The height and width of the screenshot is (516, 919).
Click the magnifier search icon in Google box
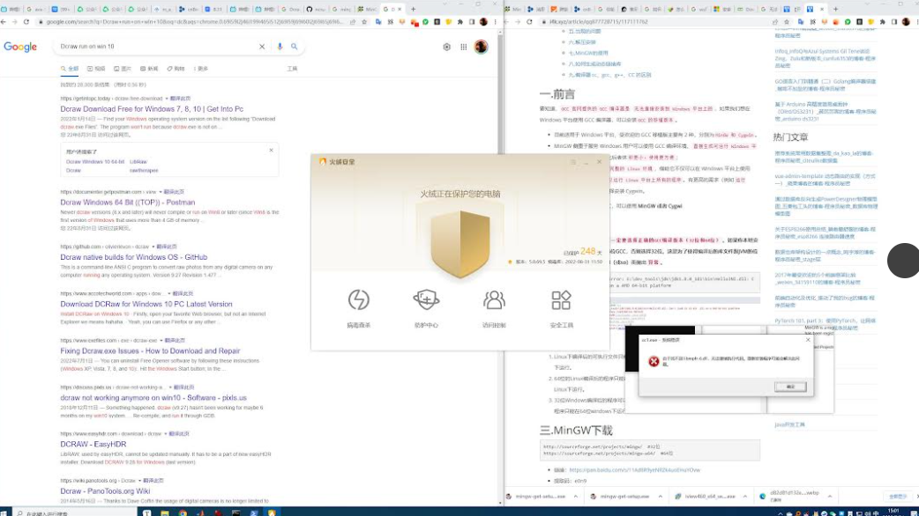[295, 46]
